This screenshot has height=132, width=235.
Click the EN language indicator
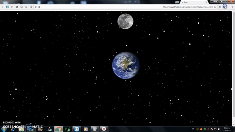pyautogui.click(x=193, y=129)
